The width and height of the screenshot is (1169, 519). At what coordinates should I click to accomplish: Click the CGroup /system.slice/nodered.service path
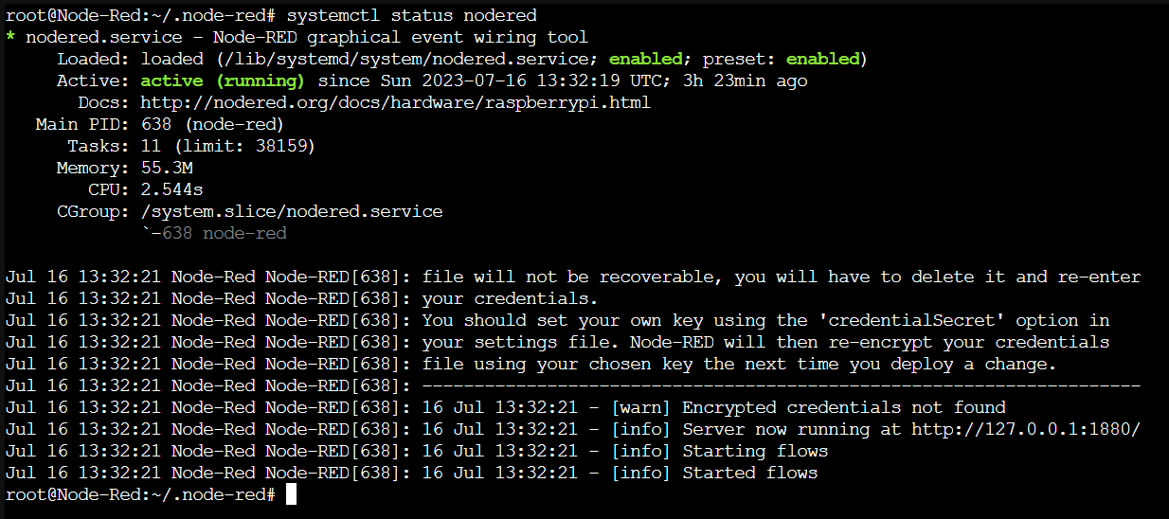click(x=291, y=211)
